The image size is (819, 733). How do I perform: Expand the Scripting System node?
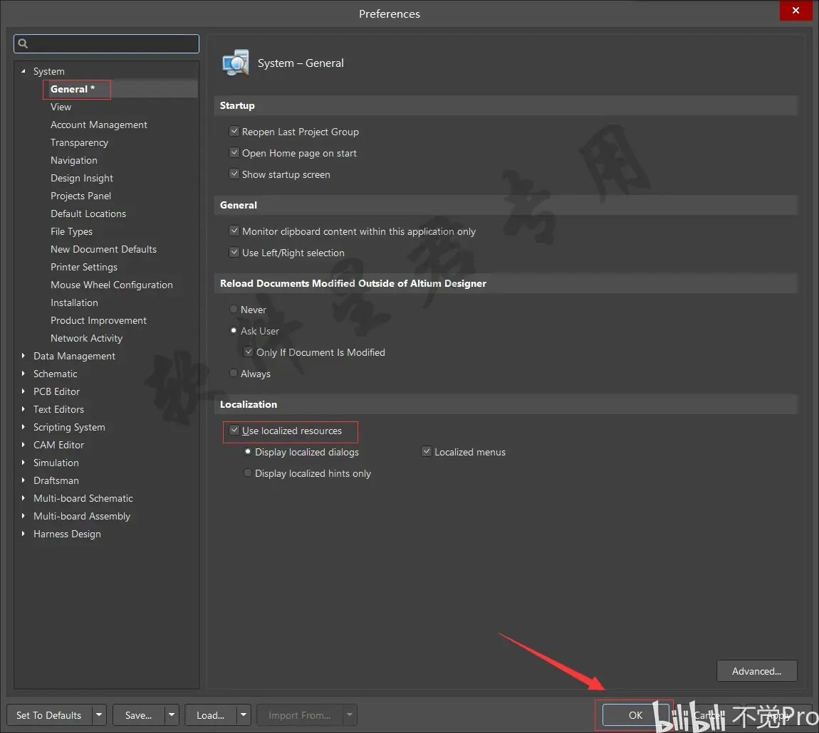tap(23, 426)
